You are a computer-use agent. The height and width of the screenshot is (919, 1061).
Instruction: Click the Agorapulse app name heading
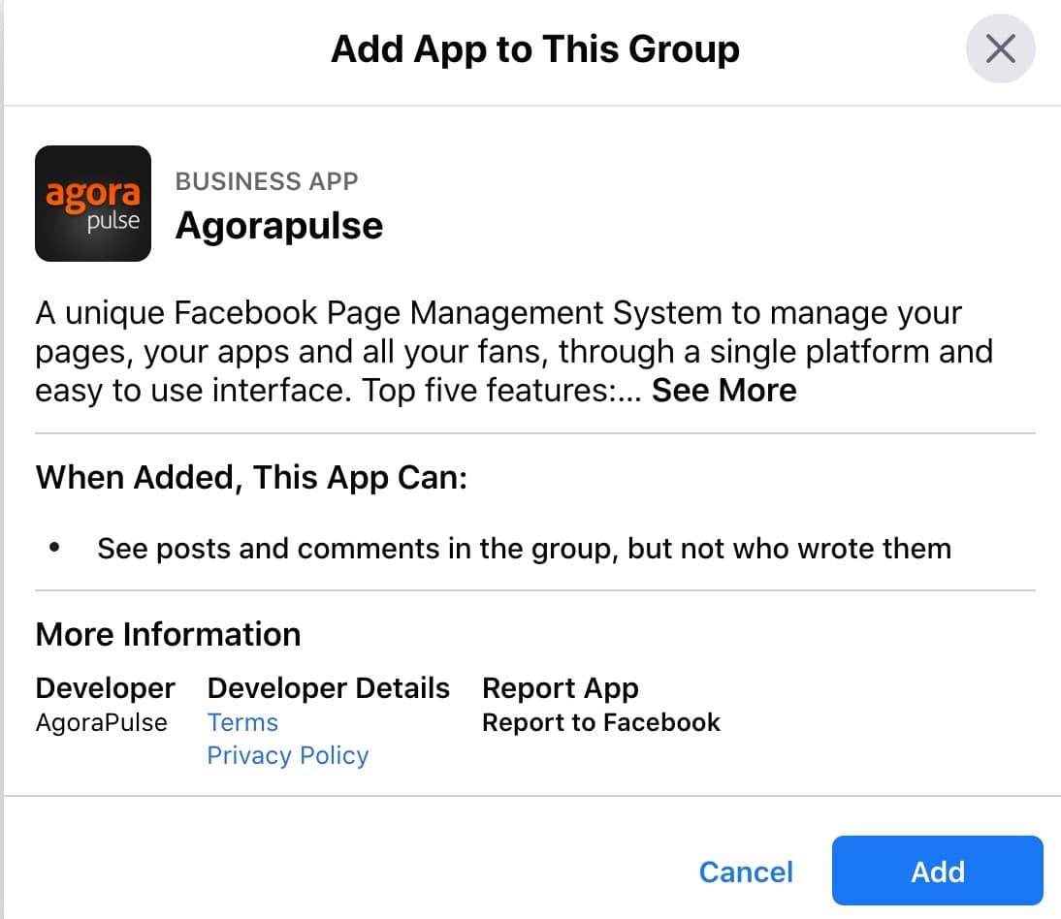coord(279,226)
